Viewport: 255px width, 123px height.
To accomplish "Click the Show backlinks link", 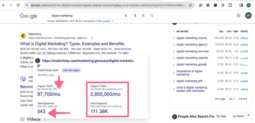I will point(123,49).
